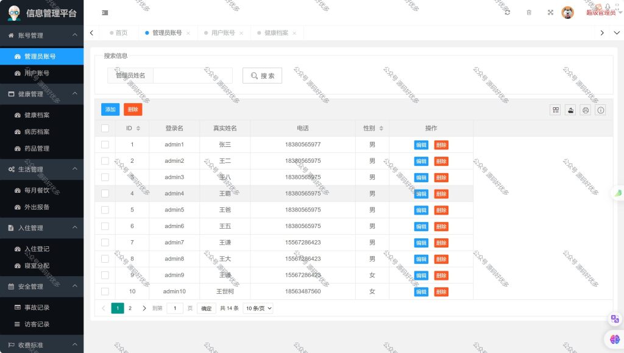Click the page jump number input
The width and height of the screenshot is (624, 353).
(x=175, y=308)
